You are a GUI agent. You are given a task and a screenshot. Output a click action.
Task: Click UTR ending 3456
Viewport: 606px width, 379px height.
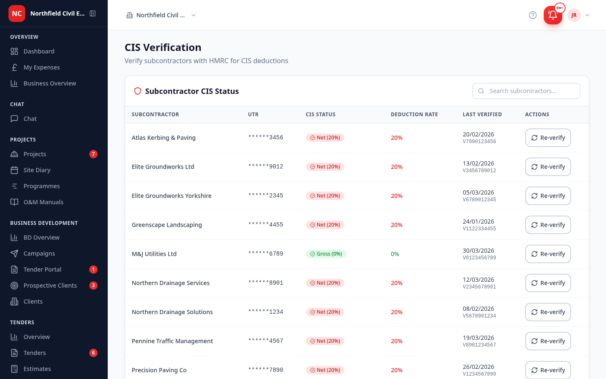point(266,137)
